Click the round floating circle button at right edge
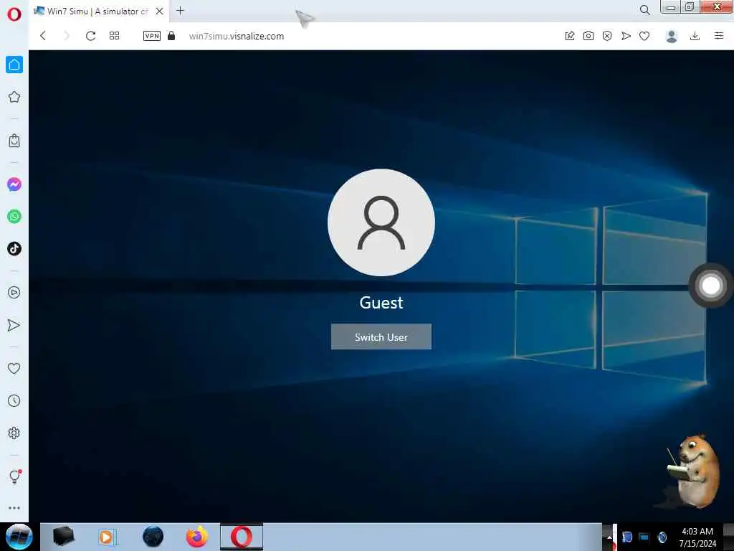 [x=711, y=286]
